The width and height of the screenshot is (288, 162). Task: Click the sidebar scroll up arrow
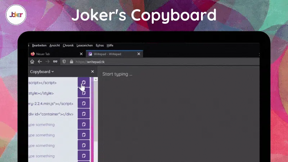96,79
